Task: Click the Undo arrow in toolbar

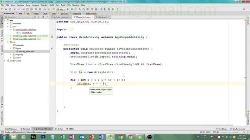Action: (x=15, y=9)
